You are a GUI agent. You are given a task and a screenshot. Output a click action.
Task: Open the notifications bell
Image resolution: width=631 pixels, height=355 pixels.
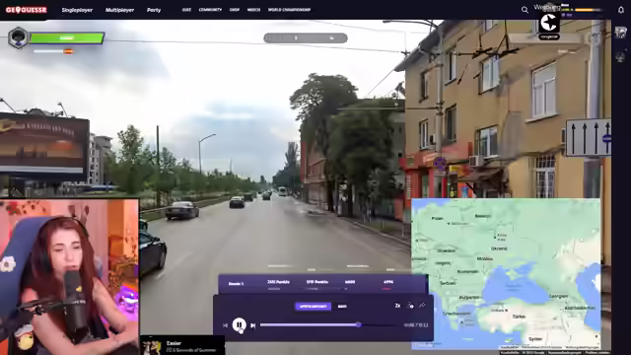coord(621,10)
